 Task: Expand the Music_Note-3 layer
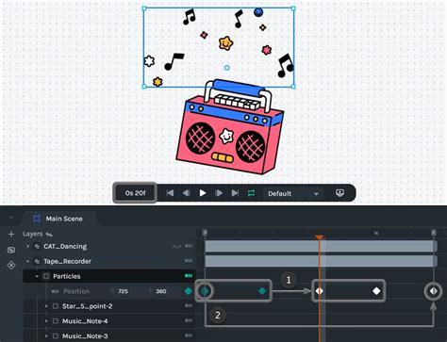point(46,336)
